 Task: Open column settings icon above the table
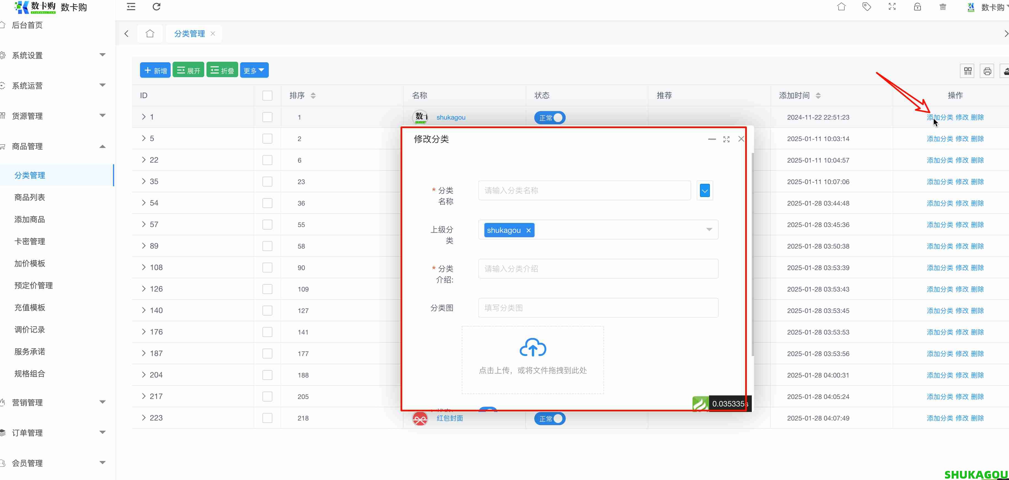967,71
